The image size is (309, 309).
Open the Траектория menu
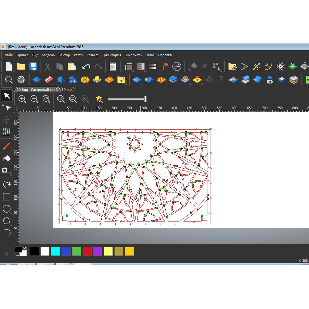tap(112, 55)
